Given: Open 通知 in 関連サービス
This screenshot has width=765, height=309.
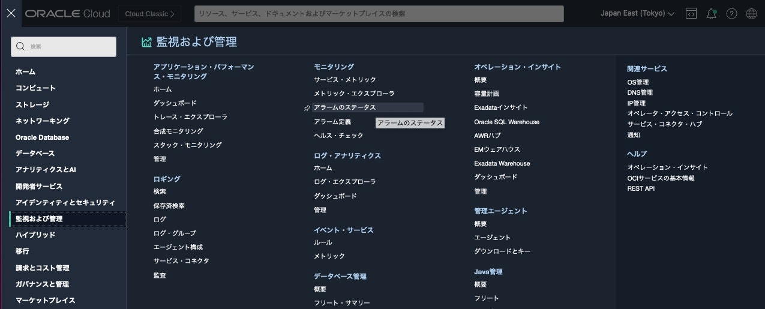Looking at the screenshot, I should (x=633, y=135).
